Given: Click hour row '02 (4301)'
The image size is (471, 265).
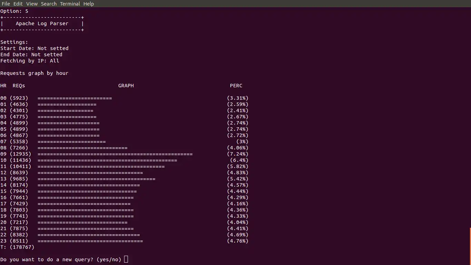Looking at the screenshot, I should coord(124,110).
